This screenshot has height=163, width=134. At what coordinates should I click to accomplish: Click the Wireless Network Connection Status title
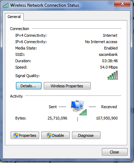[x=44, y=5]
